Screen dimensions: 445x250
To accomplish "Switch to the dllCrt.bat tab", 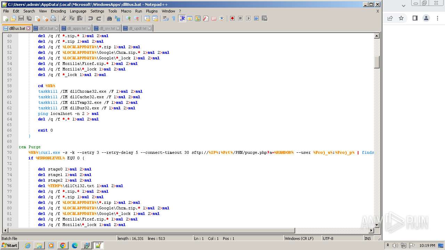I will coord(46,28).
